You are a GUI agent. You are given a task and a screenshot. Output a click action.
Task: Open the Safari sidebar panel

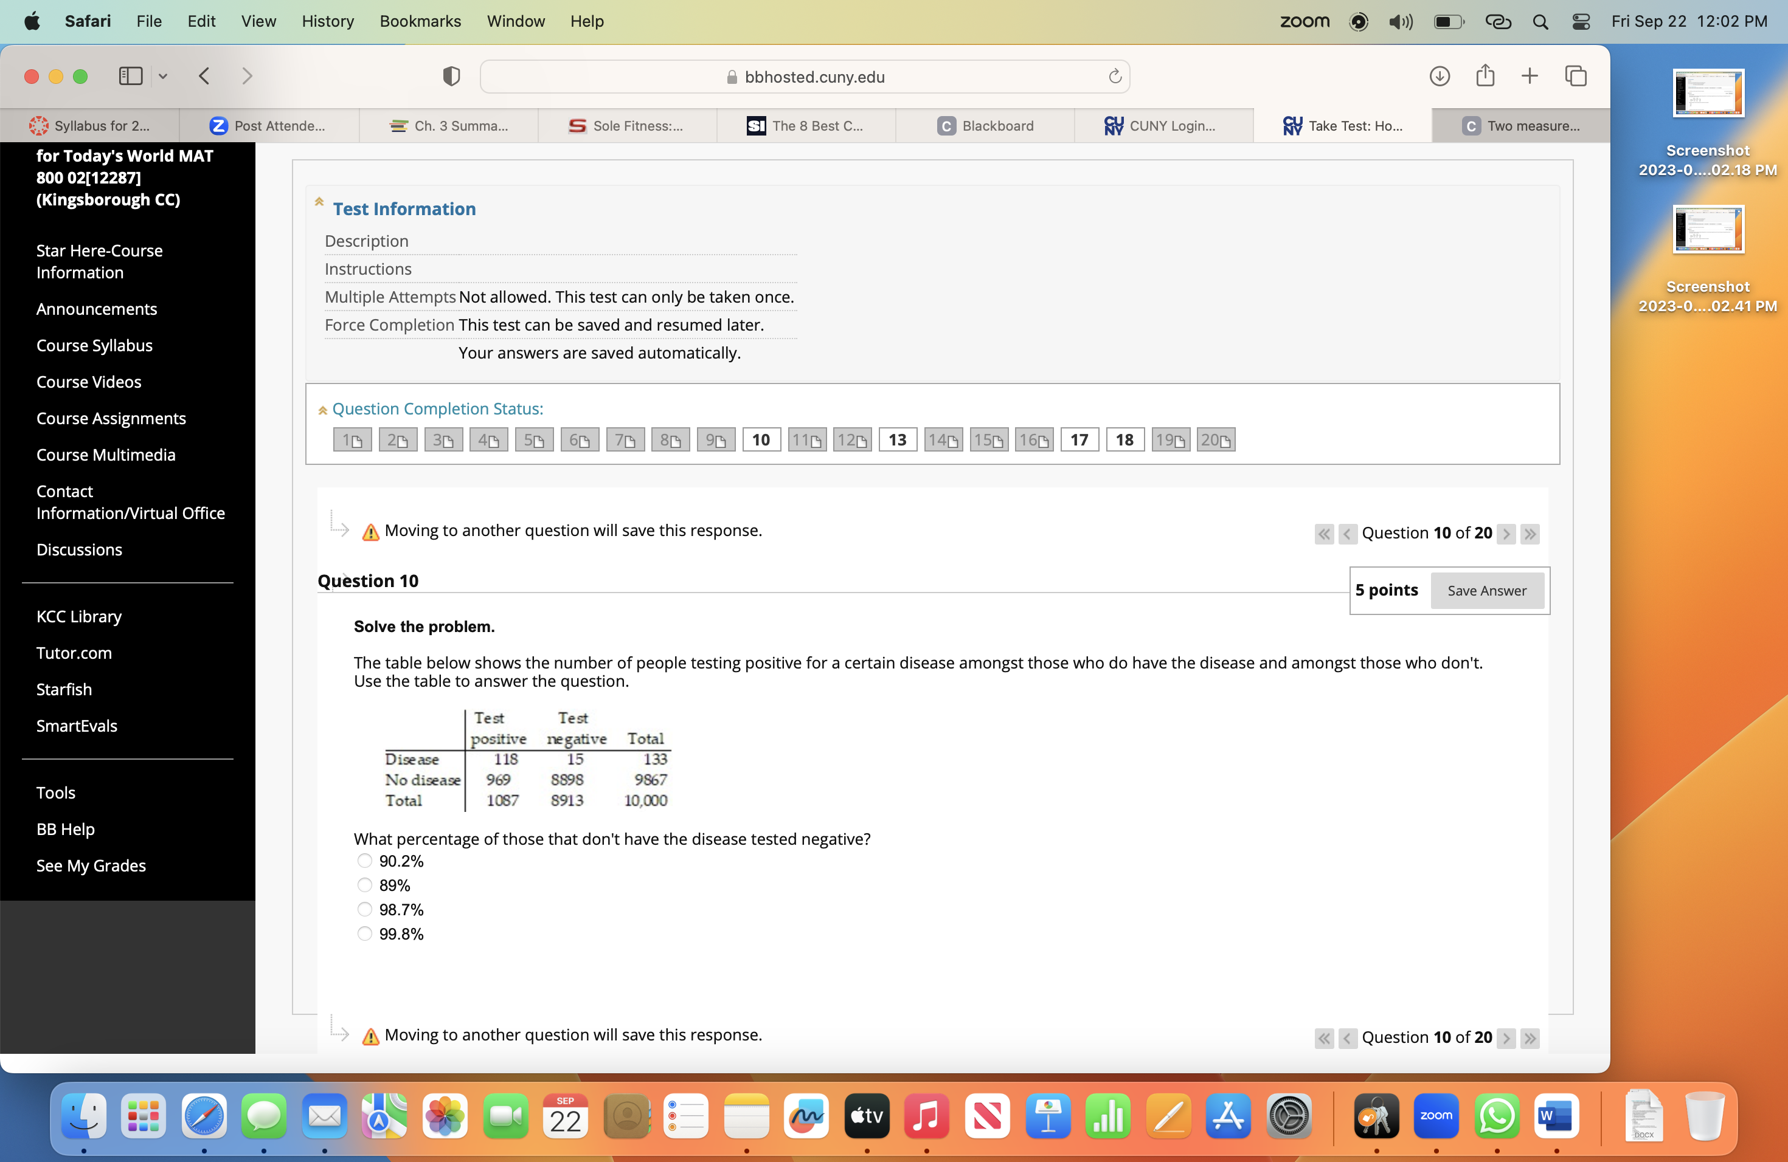(x=130, y=75)
